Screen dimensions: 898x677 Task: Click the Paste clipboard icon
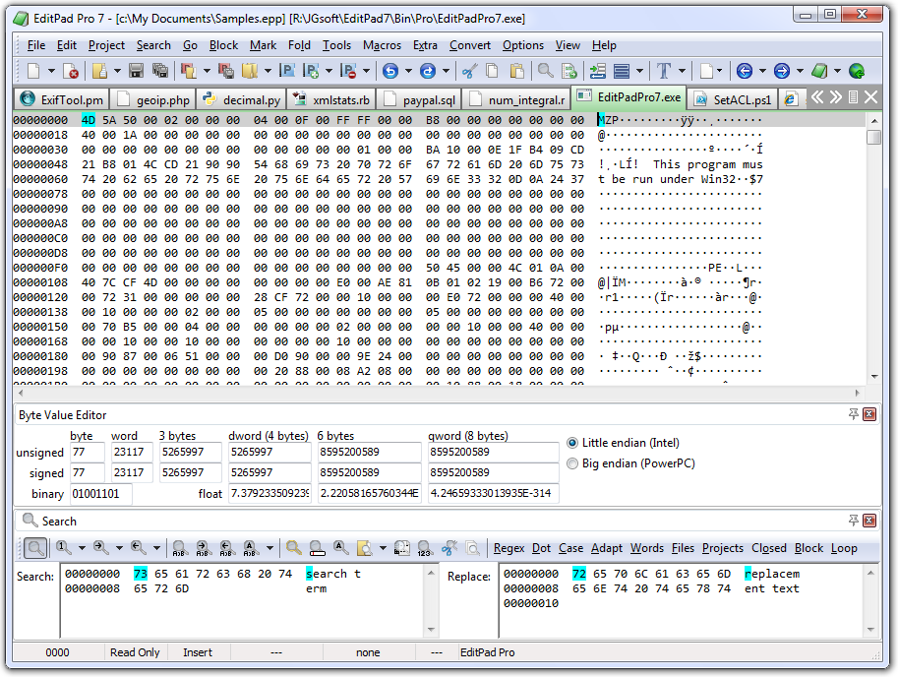(x=516, y=71)
